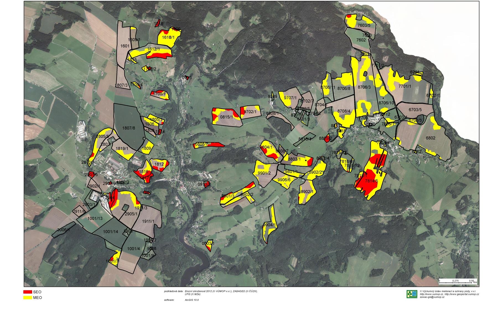Image resolution: width=503 pixels, height=309 pixels.
Task: Select parcel label 8902/1
Action: tap(307, 192)
